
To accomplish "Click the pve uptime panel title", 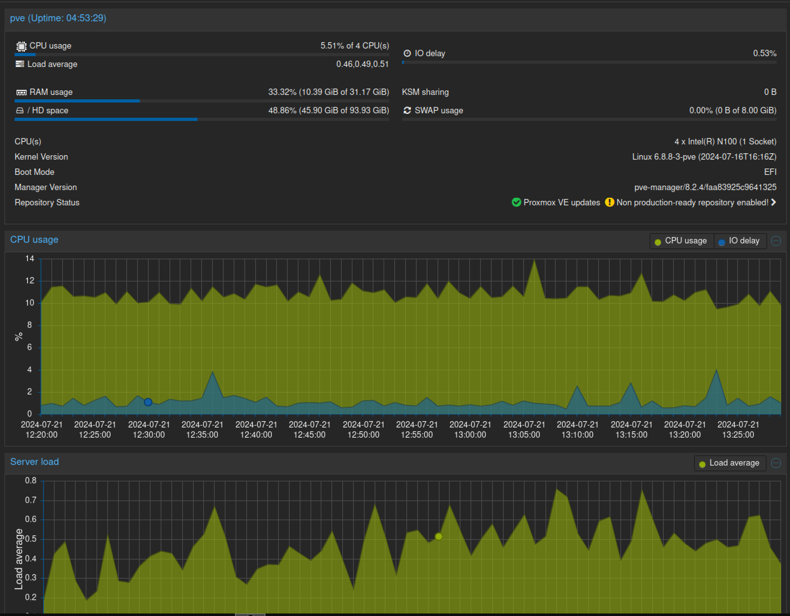I will coord(58,18).
